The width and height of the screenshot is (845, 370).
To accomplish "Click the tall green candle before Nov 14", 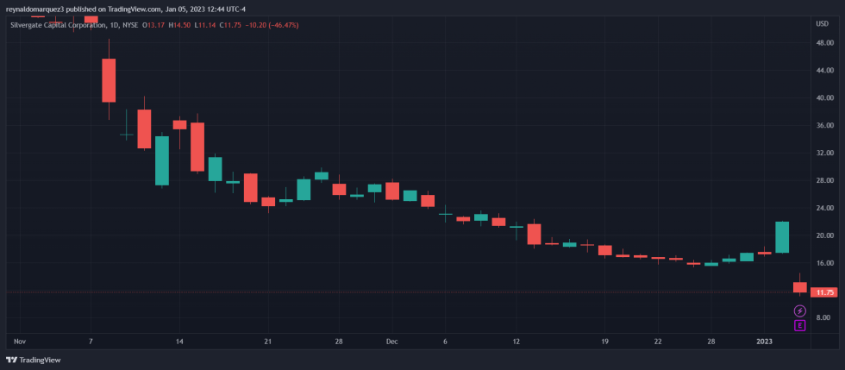I will coord(162,160).
